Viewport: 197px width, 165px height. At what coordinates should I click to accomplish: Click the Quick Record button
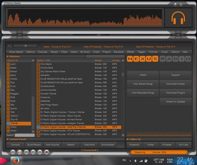[x=34, y=145]
